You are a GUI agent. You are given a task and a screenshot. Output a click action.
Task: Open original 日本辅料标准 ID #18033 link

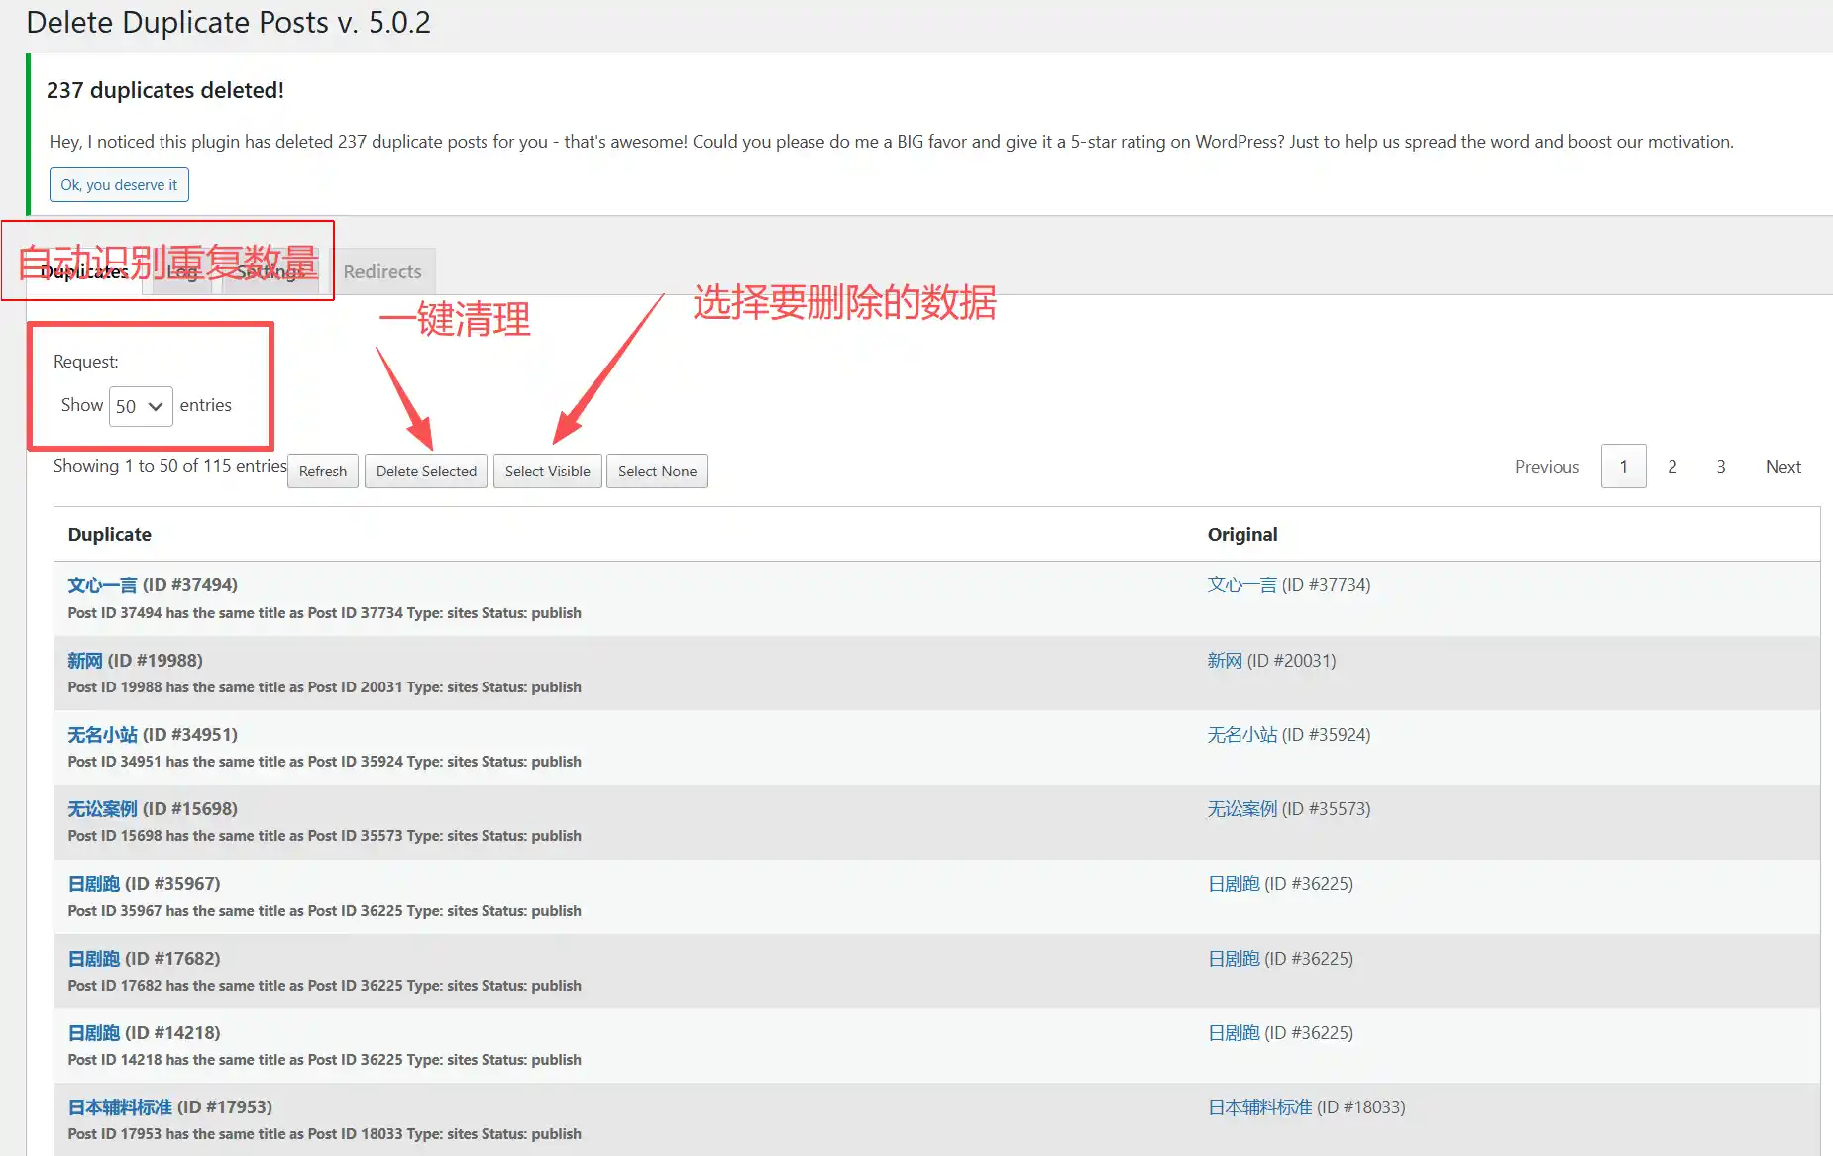point(1259,1107)
